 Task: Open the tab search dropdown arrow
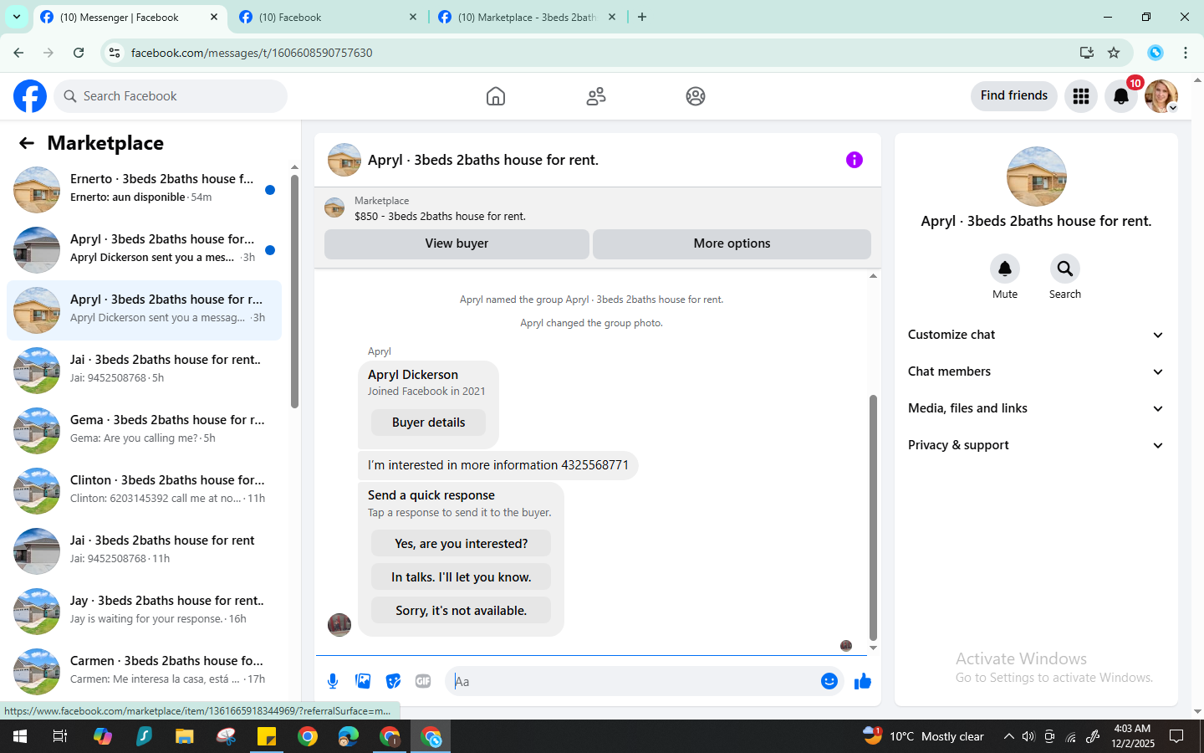click(x=17, y=17)
